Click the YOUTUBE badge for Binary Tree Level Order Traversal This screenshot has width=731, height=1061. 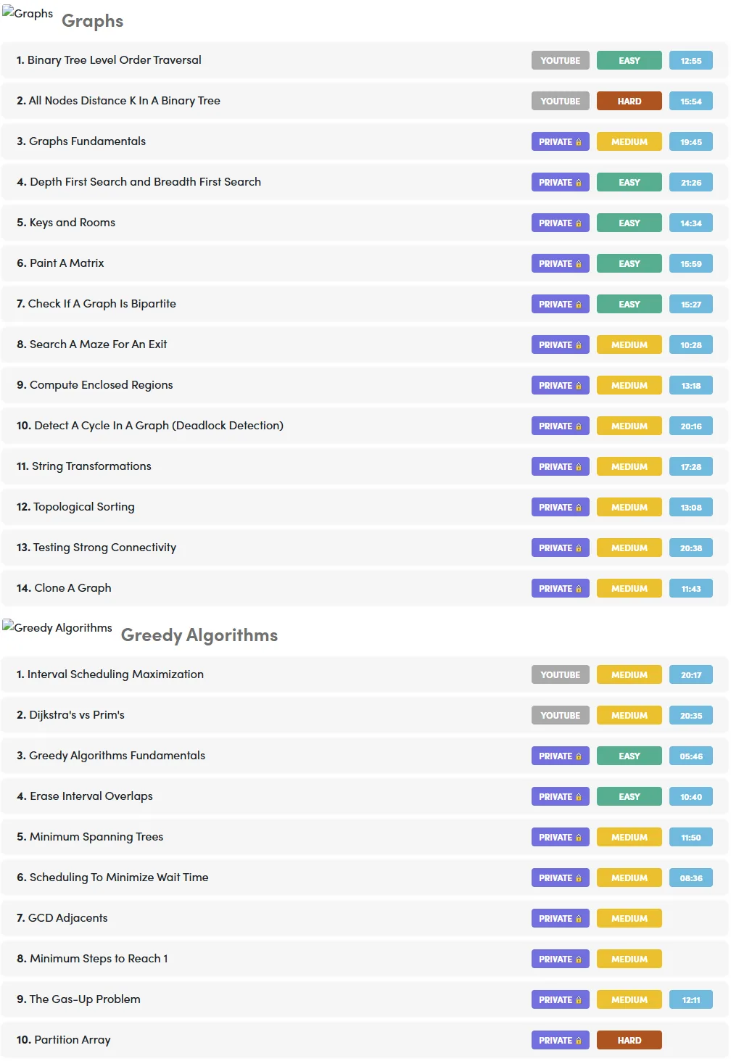tap(560, 61)
